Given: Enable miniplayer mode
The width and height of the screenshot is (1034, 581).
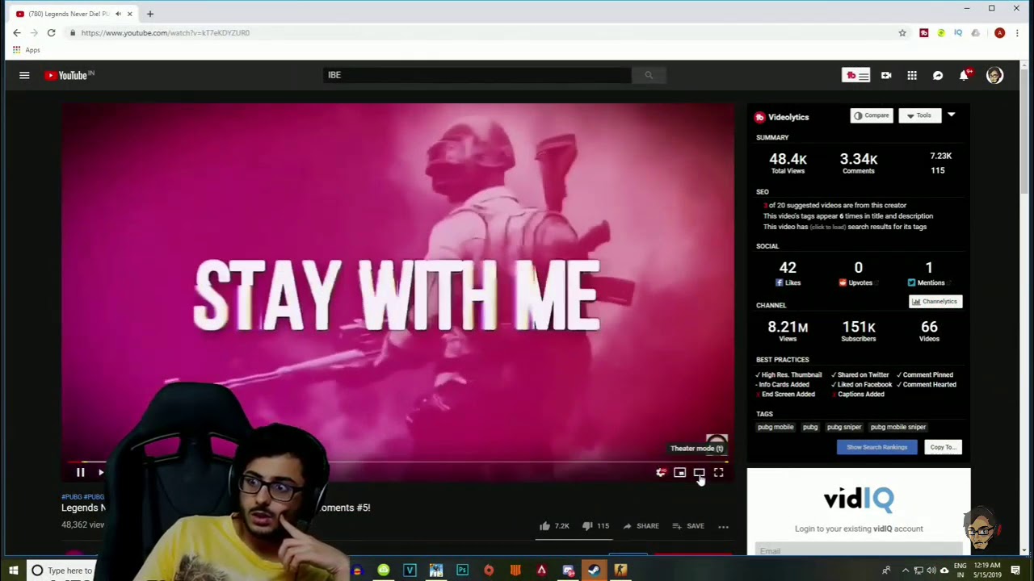Looking at the screenshot, I should tap(679, 473).
